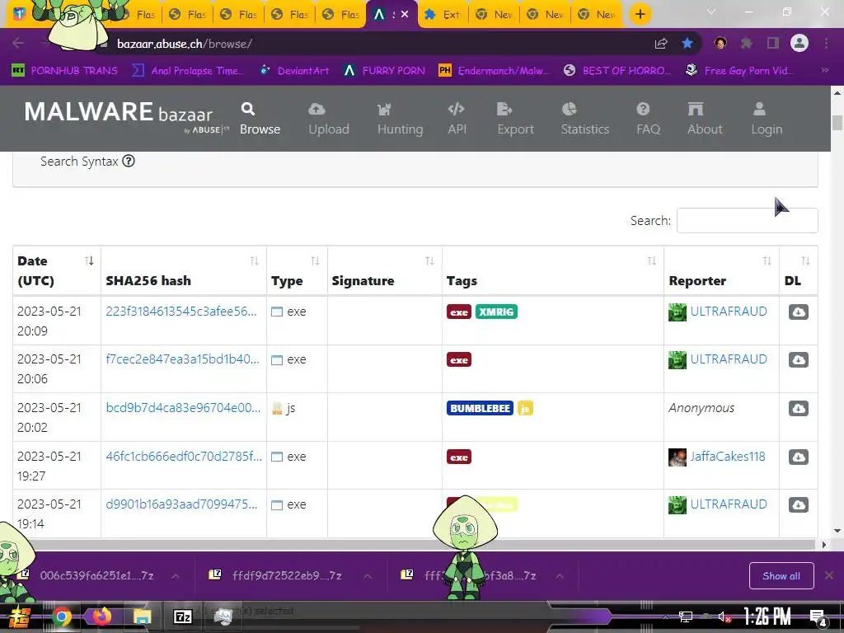Click exe tag in 20:06 row
The image size is (844, 633).
pyautogui.click(x=458, y=359)
